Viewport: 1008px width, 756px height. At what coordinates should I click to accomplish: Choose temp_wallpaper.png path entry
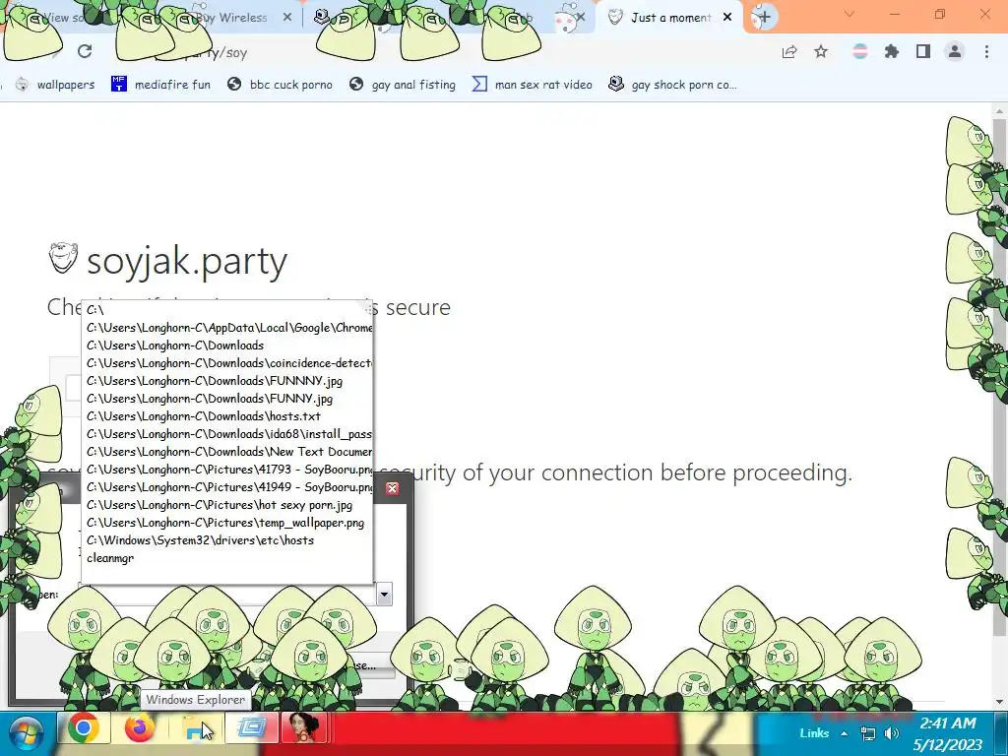(x=227, y=523)
